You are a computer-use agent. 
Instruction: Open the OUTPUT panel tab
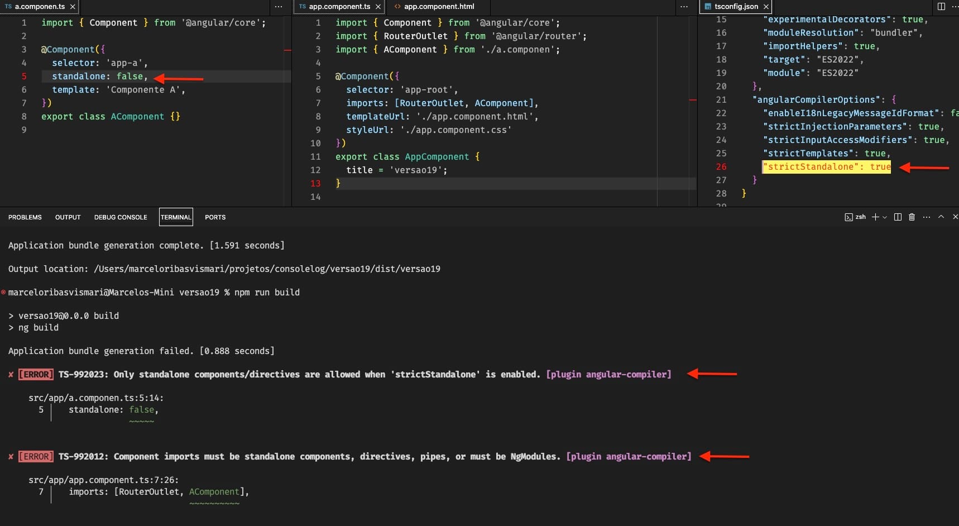tap(68, 217)
